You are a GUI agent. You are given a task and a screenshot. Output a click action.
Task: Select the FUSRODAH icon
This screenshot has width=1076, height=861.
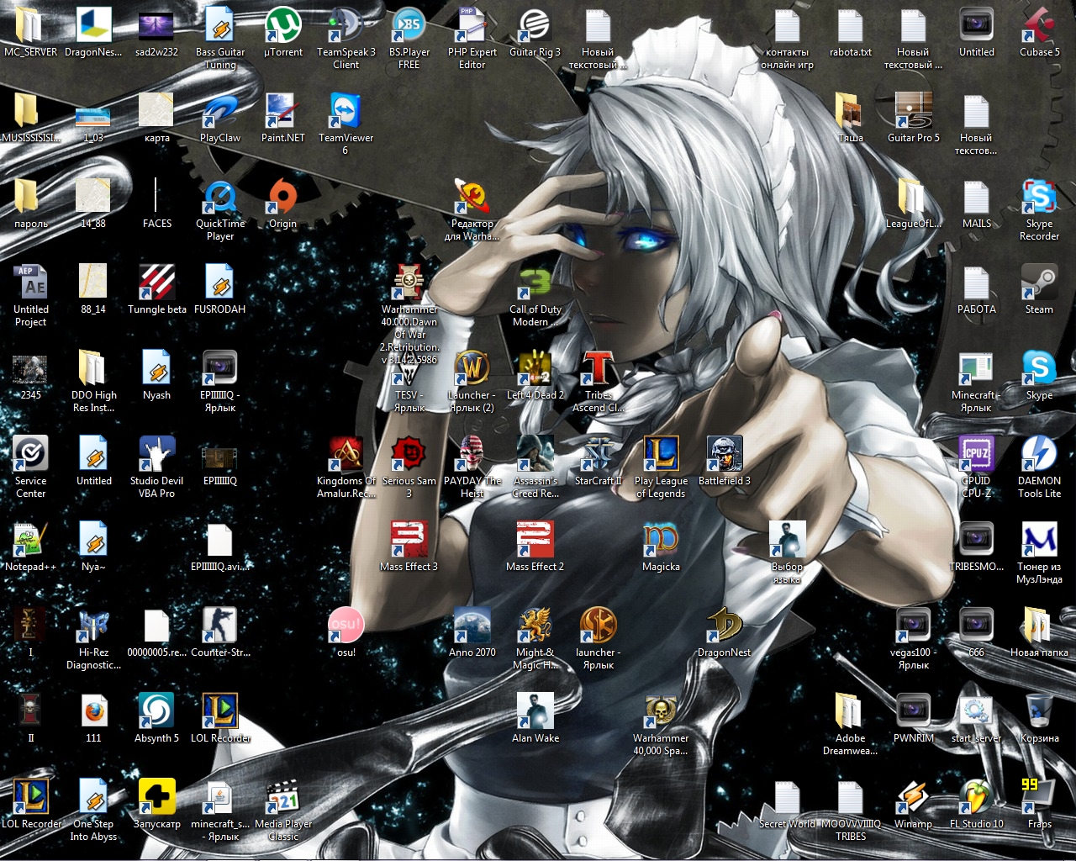coord(220,283)
